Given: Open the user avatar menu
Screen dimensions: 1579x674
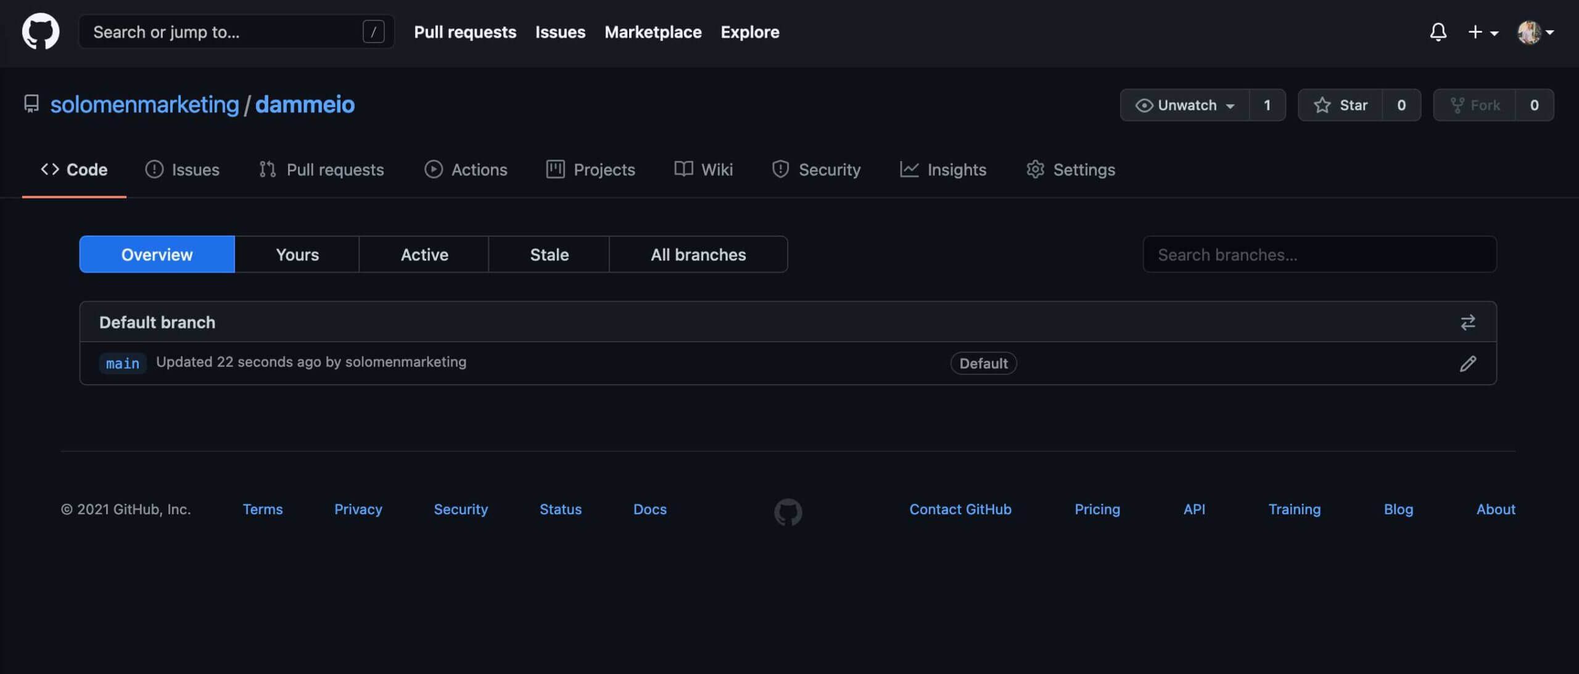Looking at the screenshot, I should coord(1535,31).
